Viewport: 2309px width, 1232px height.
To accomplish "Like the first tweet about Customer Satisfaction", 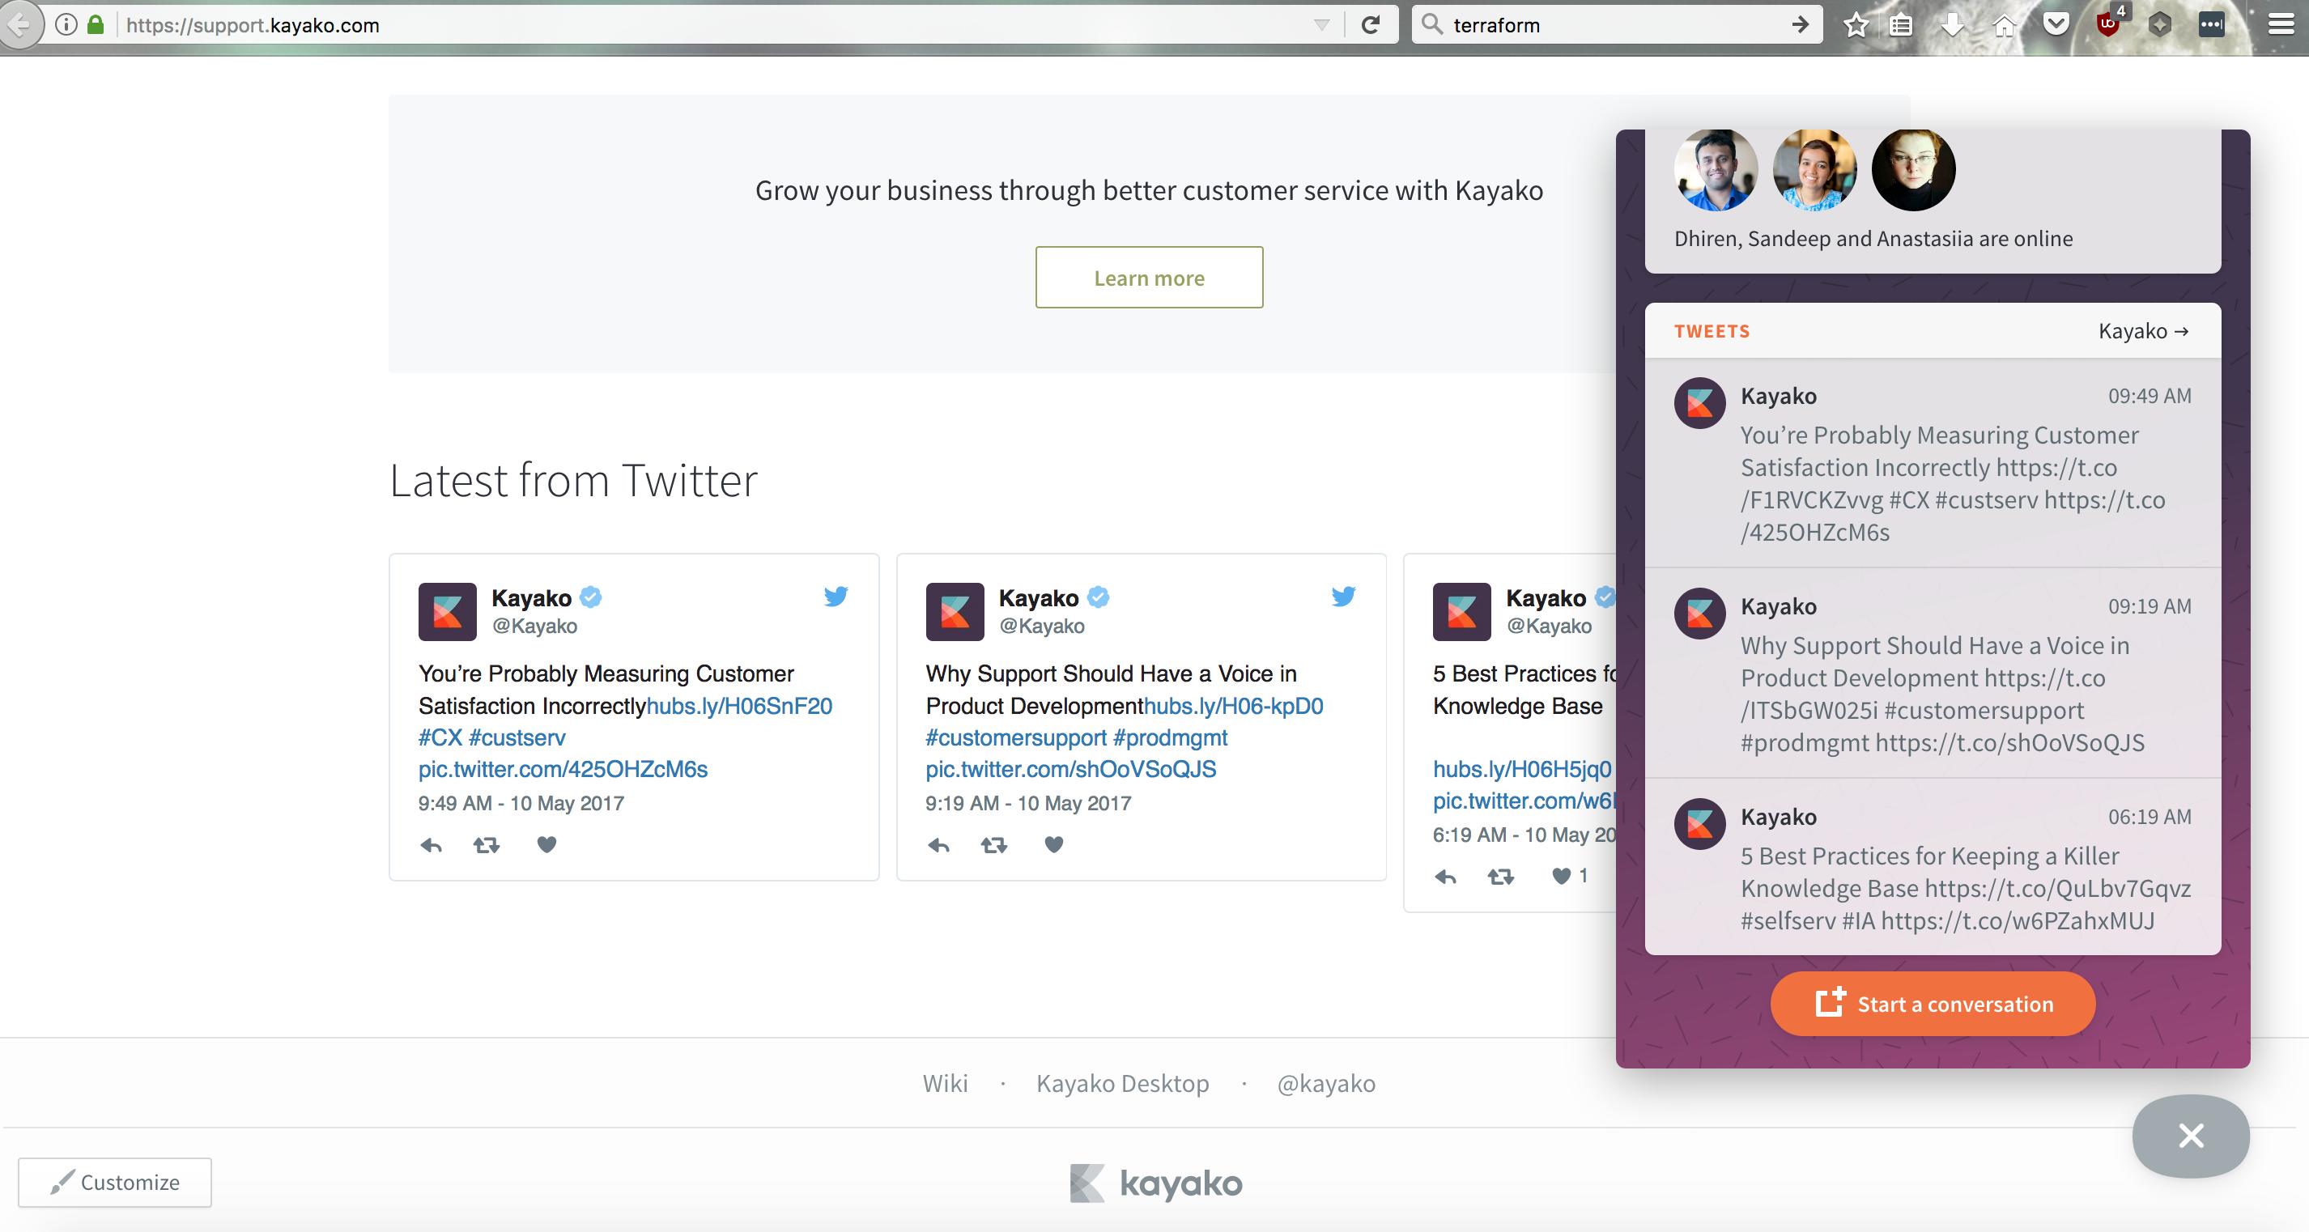I will tap(546, 844).
